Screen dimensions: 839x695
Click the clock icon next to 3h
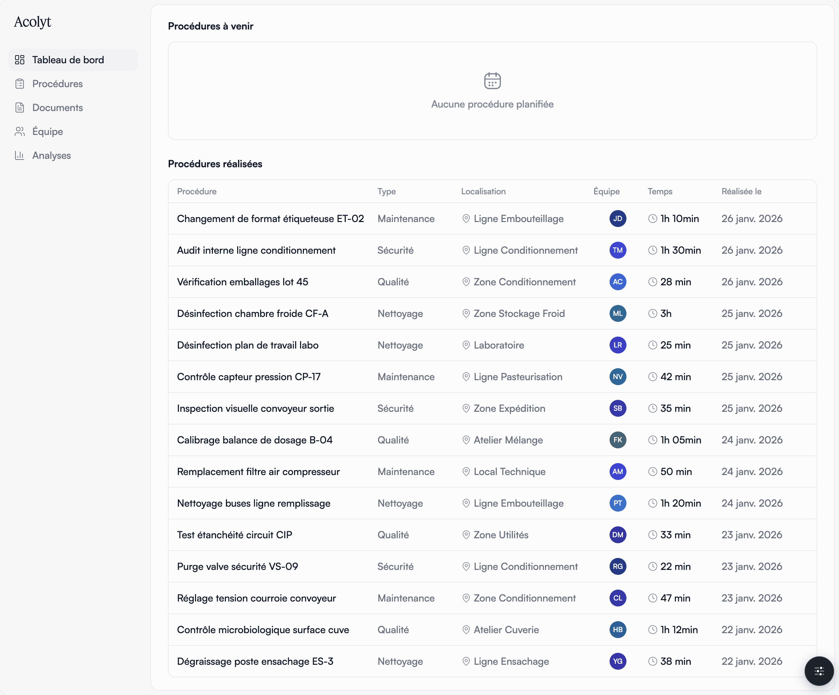(x=652, y=313)
